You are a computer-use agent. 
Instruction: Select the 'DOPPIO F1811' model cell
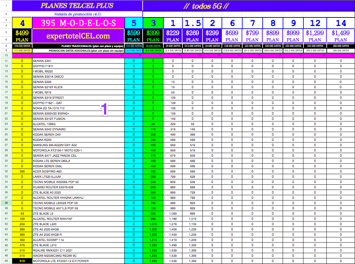point(78,66)
